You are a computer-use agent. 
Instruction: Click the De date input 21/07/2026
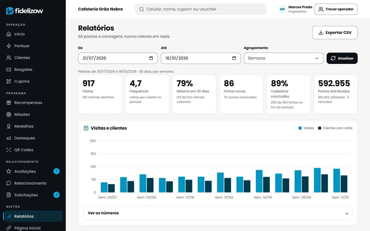point(118,58)
